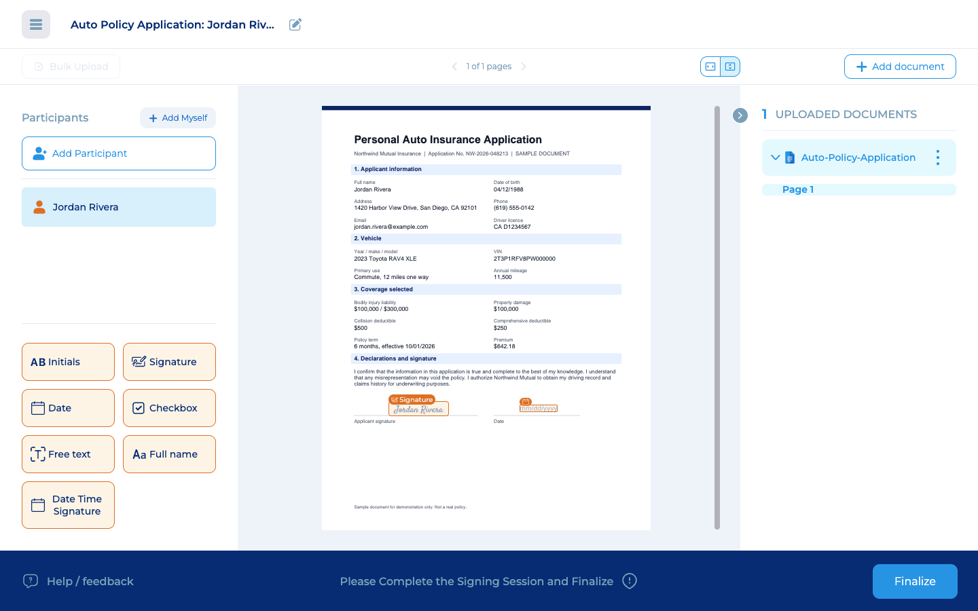Collapse the uploaded documents panel
The width and height of the screenshot is (978, 611).
coord(740,115)
